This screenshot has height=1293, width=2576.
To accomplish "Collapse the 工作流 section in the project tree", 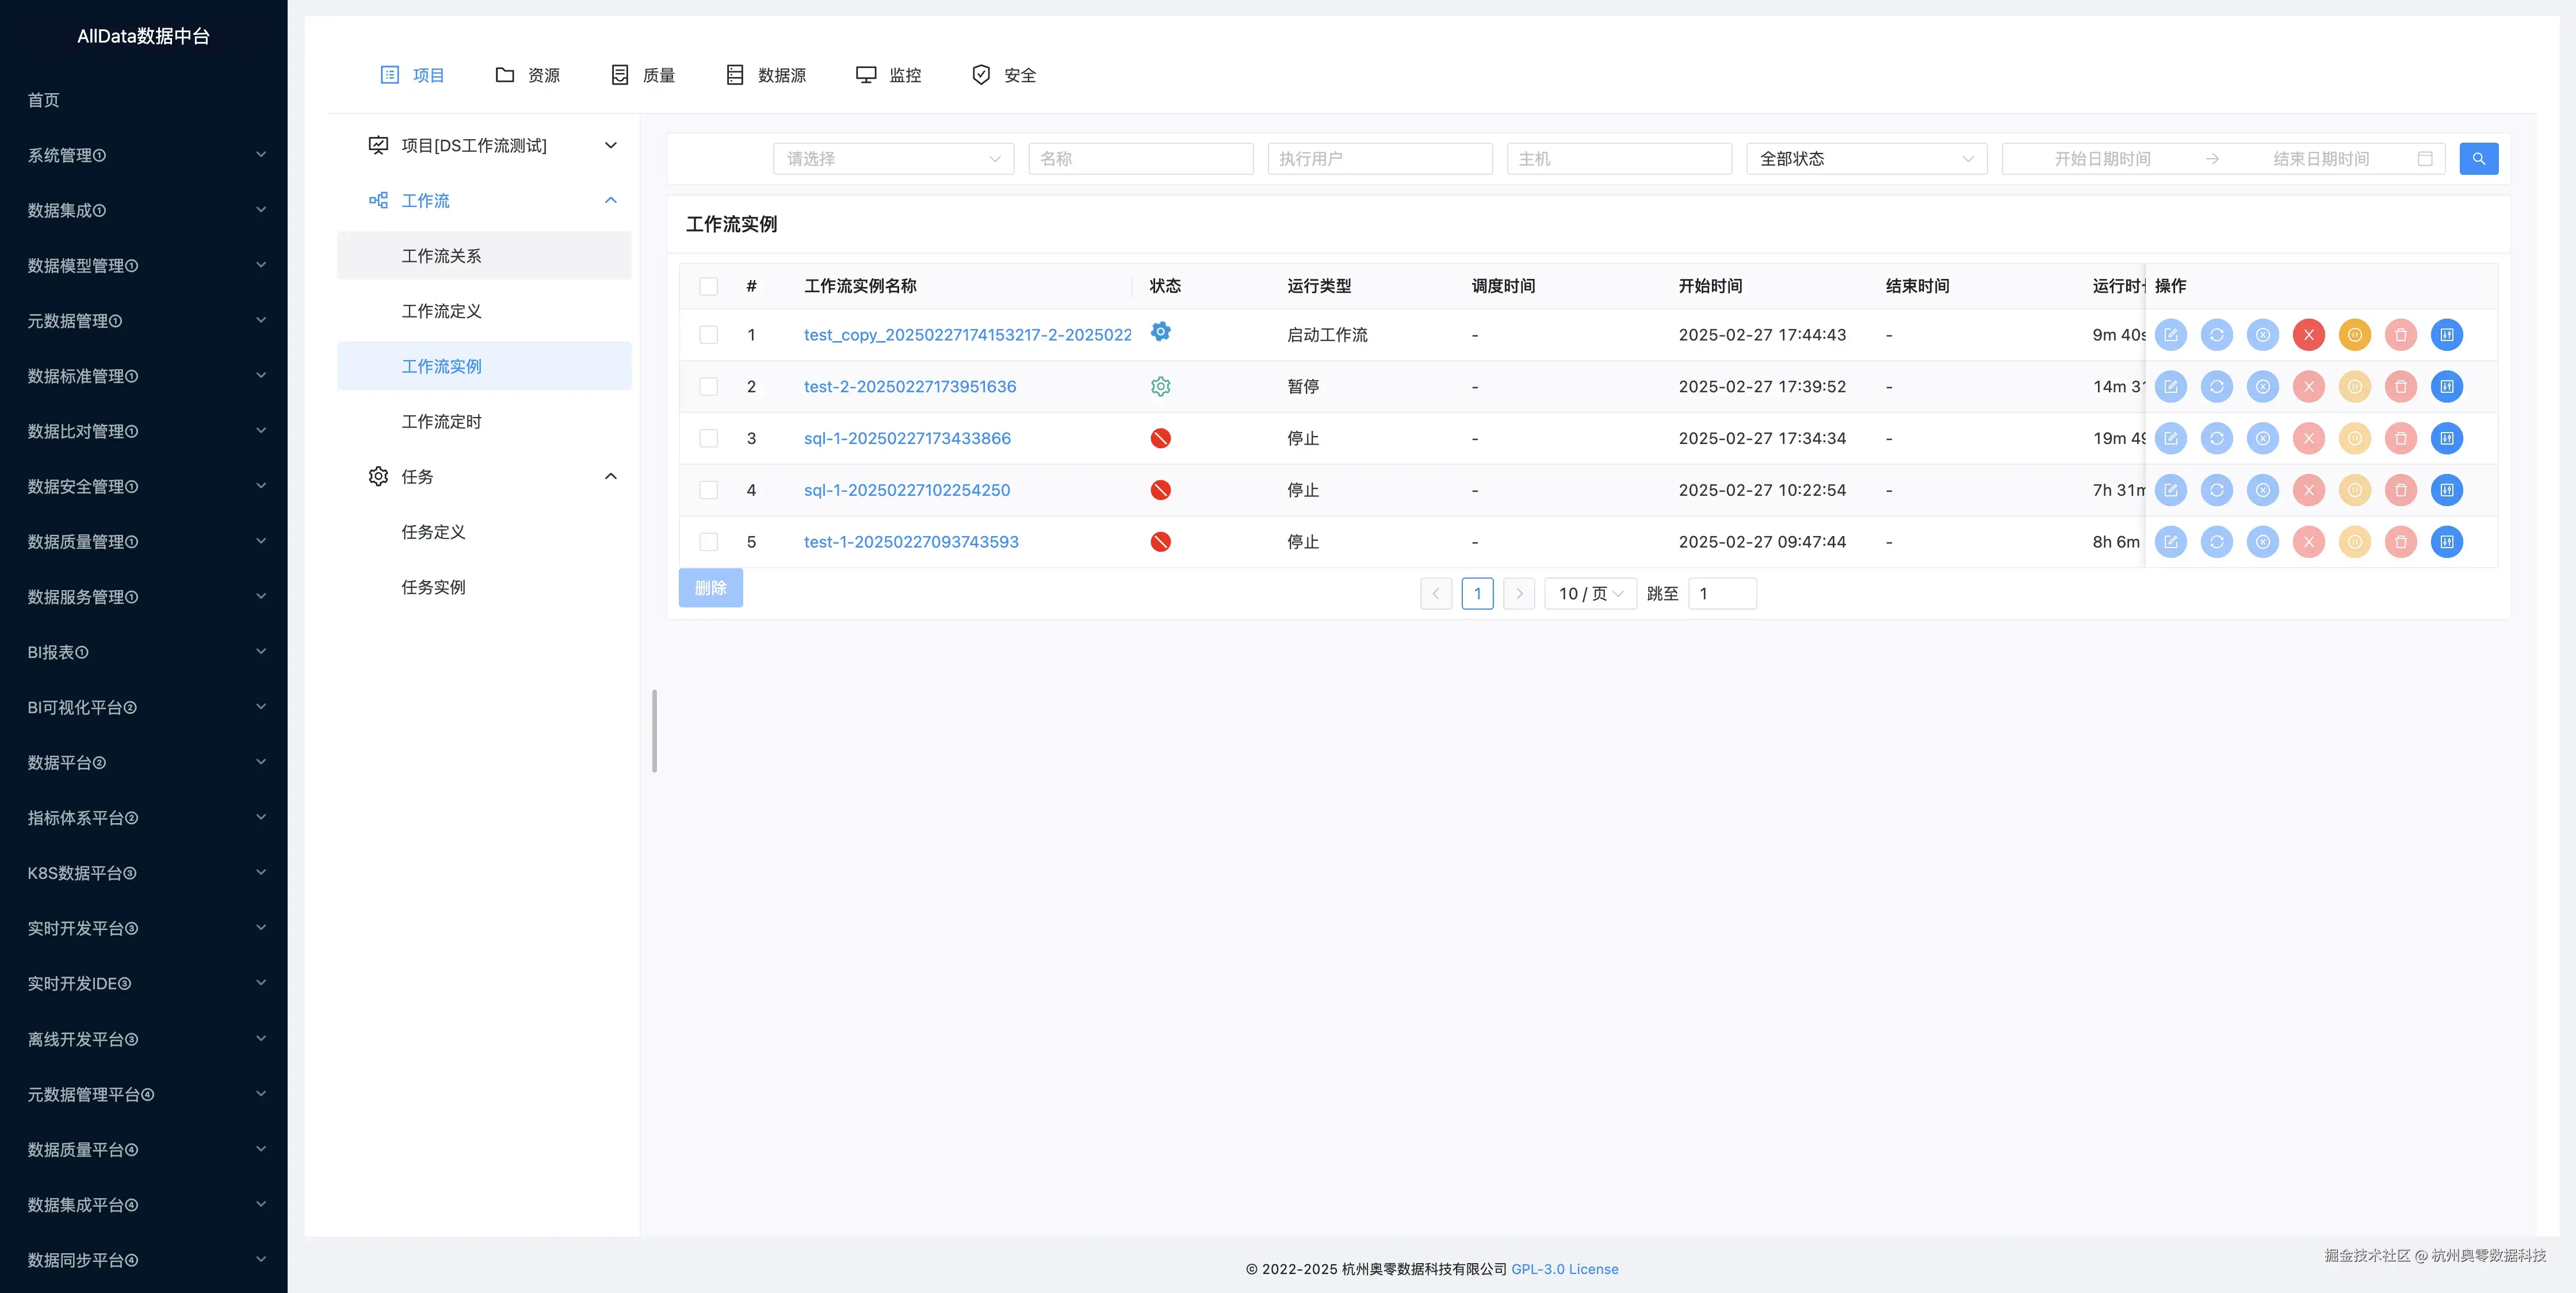I will [610, 201].
